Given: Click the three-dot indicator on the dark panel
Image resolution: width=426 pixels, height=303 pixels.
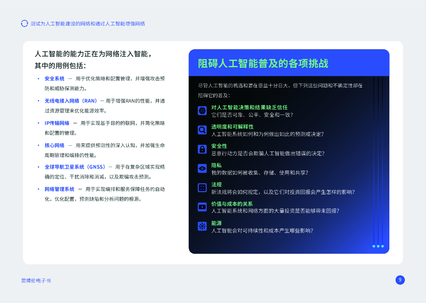Looking at the screenshot, I should [x=378, y=246].
